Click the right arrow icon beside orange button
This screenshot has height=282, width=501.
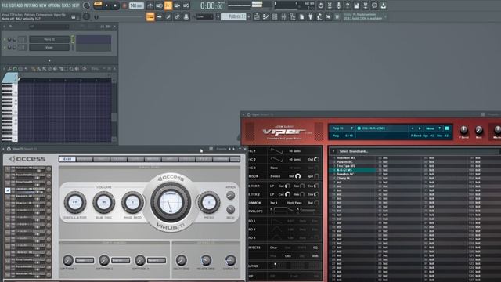point(159,17)
